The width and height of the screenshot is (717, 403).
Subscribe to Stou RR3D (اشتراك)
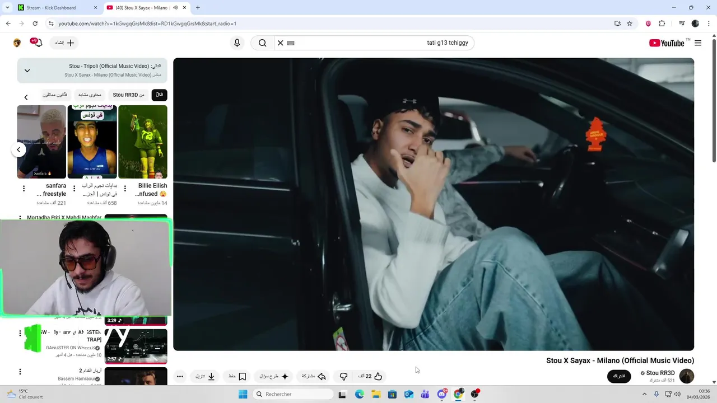coord(619,376)
